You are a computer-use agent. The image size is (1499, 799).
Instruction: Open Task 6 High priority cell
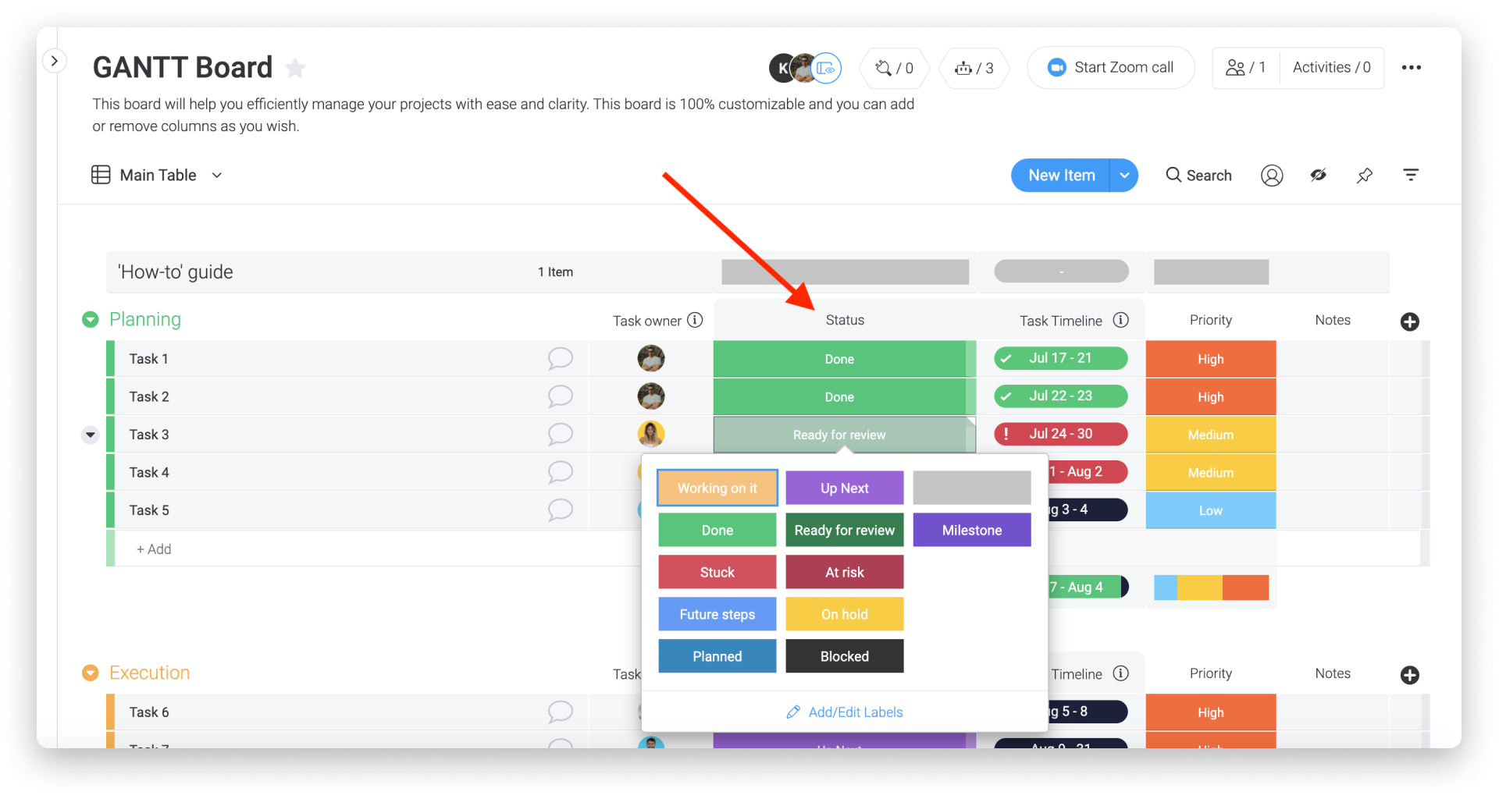pyautogui.click(x=1210, y=712)
